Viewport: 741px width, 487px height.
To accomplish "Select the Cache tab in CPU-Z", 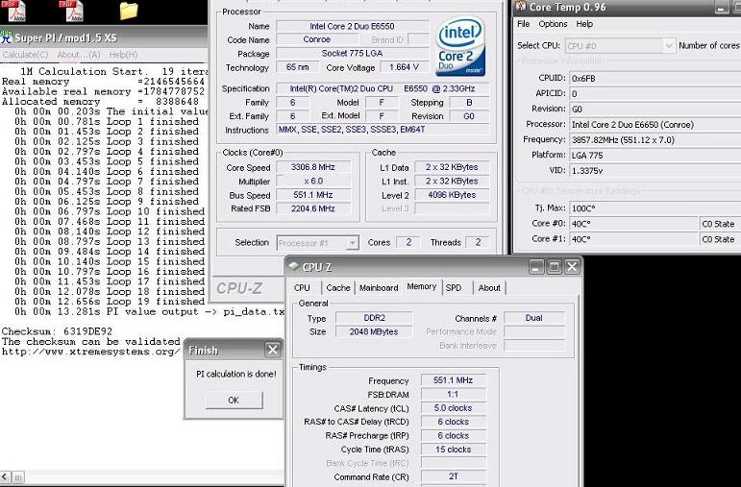I will tap(337, 287).
